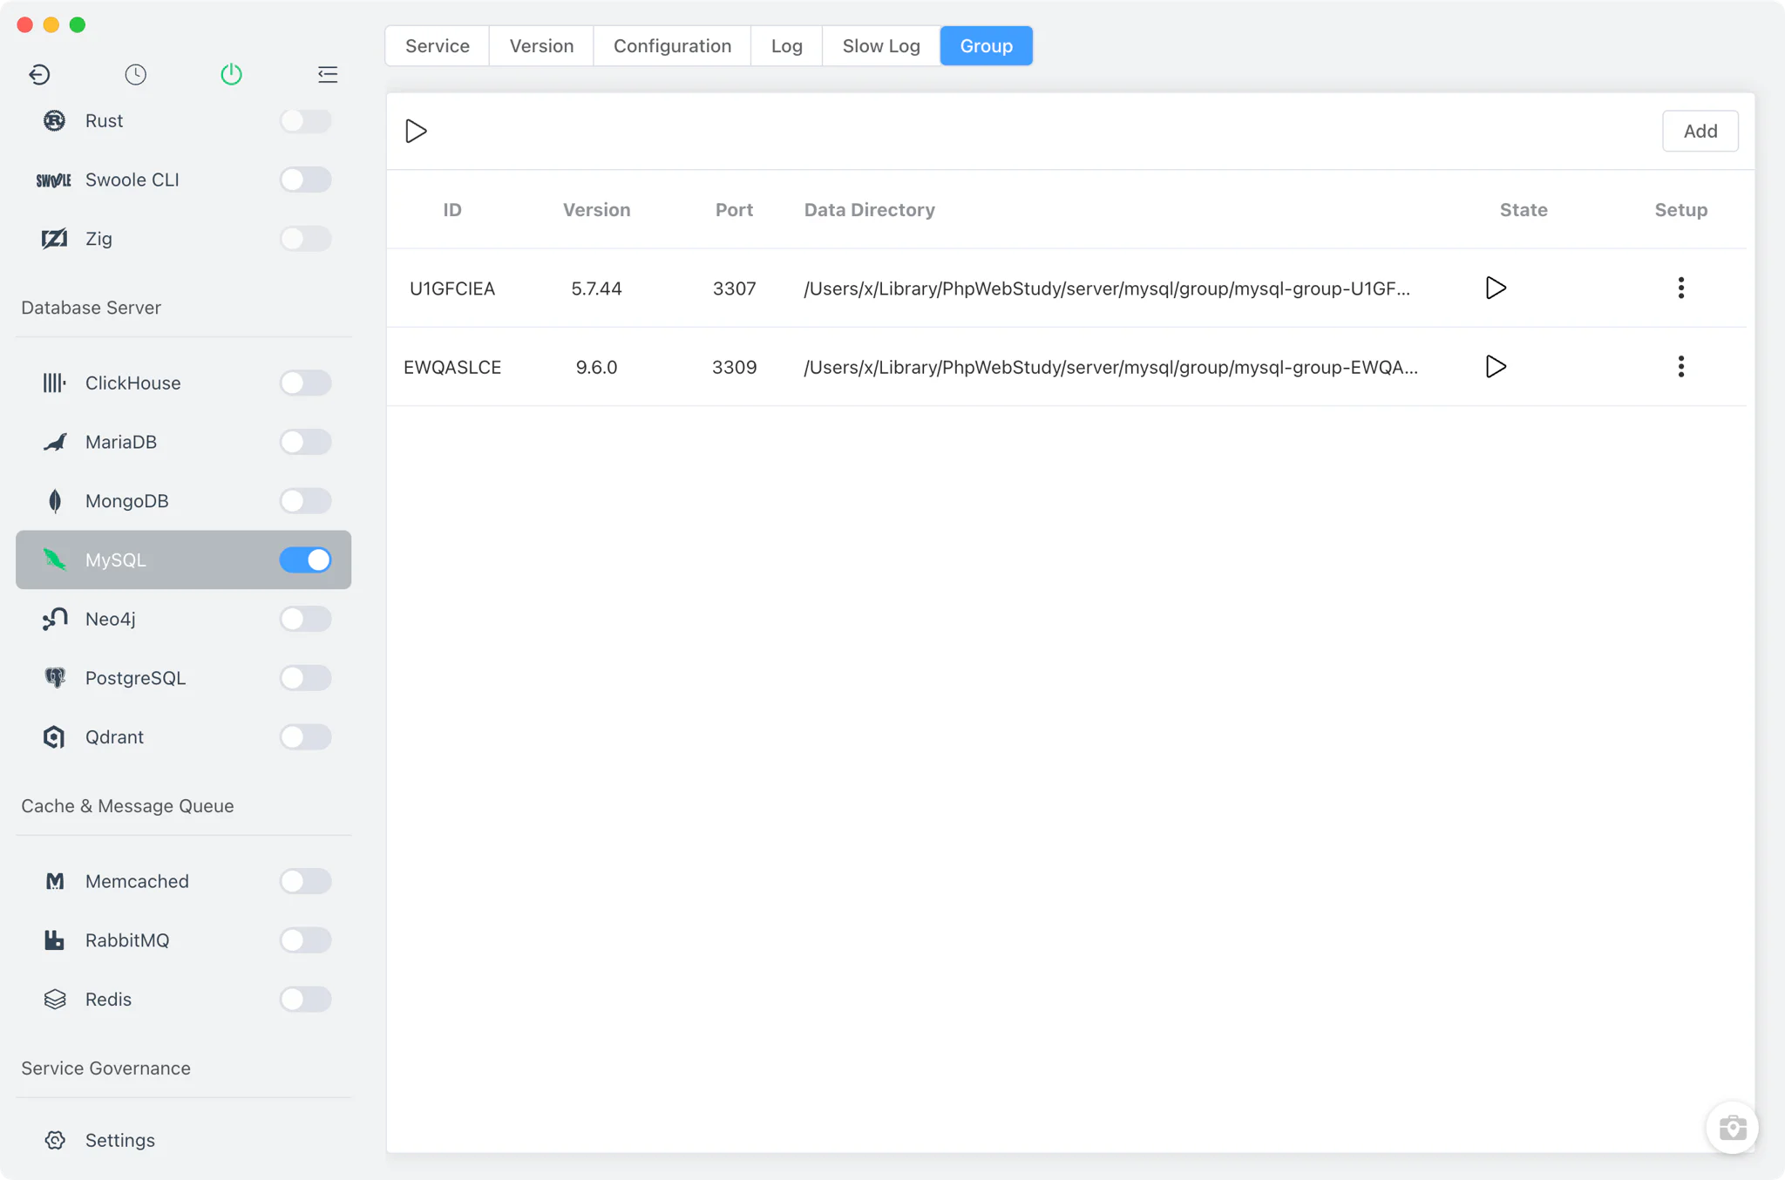1785x1180 pixels.
Task: Click the Swoole CLI logo icon
Action: tap(53, 180)
